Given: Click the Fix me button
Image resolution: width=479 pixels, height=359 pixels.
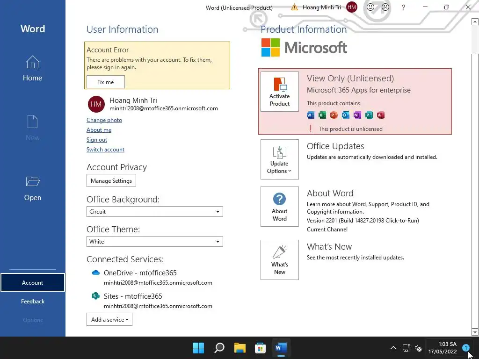Looking at the screenshot, I should coord(105,82).
